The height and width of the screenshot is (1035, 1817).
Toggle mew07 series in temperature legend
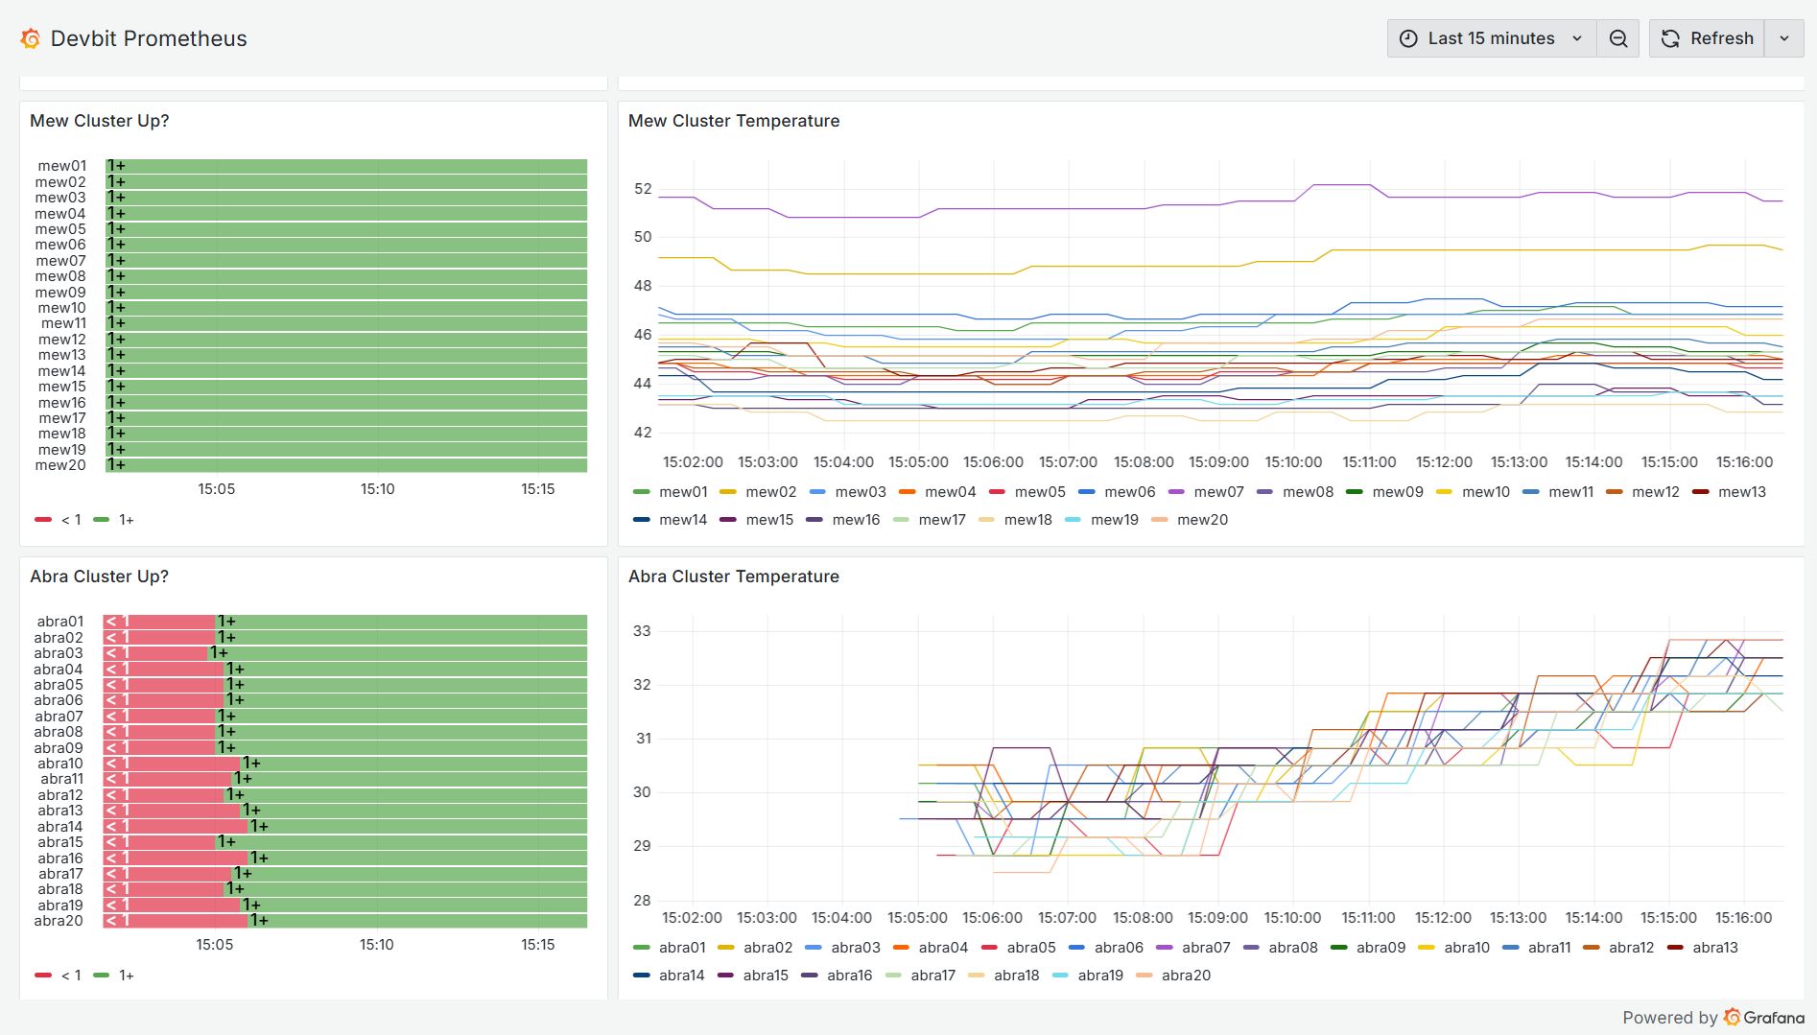tap(1218, 492)
